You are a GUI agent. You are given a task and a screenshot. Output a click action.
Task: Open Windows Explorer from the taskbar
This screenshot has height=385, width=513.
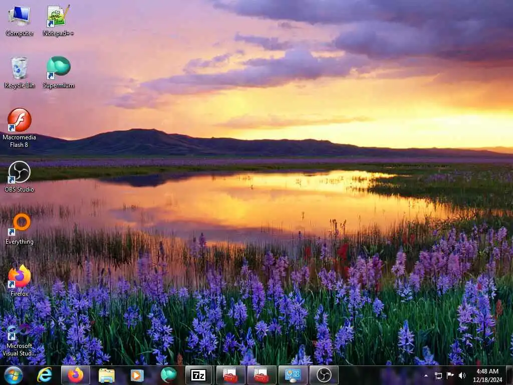coord(106,375)
